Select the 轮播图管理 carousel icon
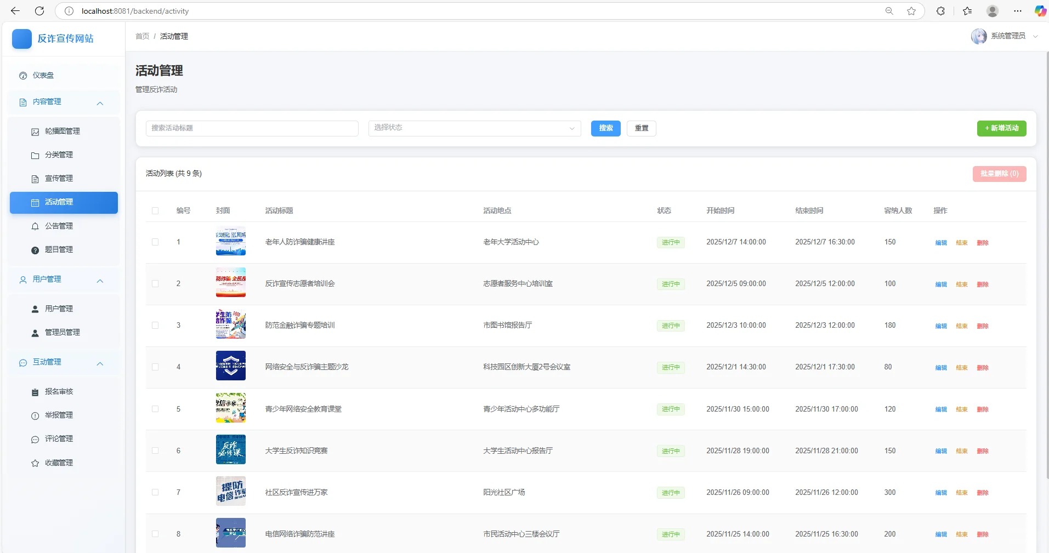The image size is (1049, 553). (x=35, y=132)
